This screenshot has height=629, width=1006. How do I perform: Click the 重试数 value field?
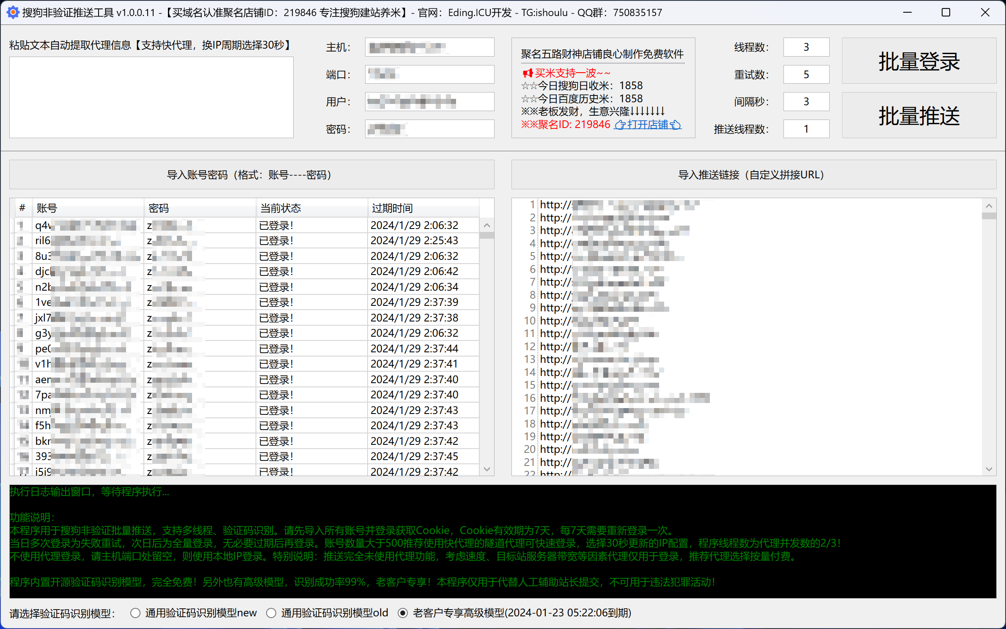(x=806, y=74)
